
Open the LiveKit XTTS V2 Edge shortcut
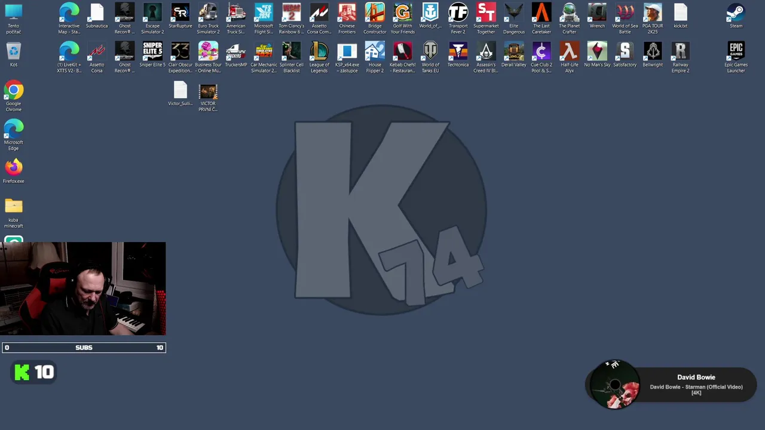point(69,57)
